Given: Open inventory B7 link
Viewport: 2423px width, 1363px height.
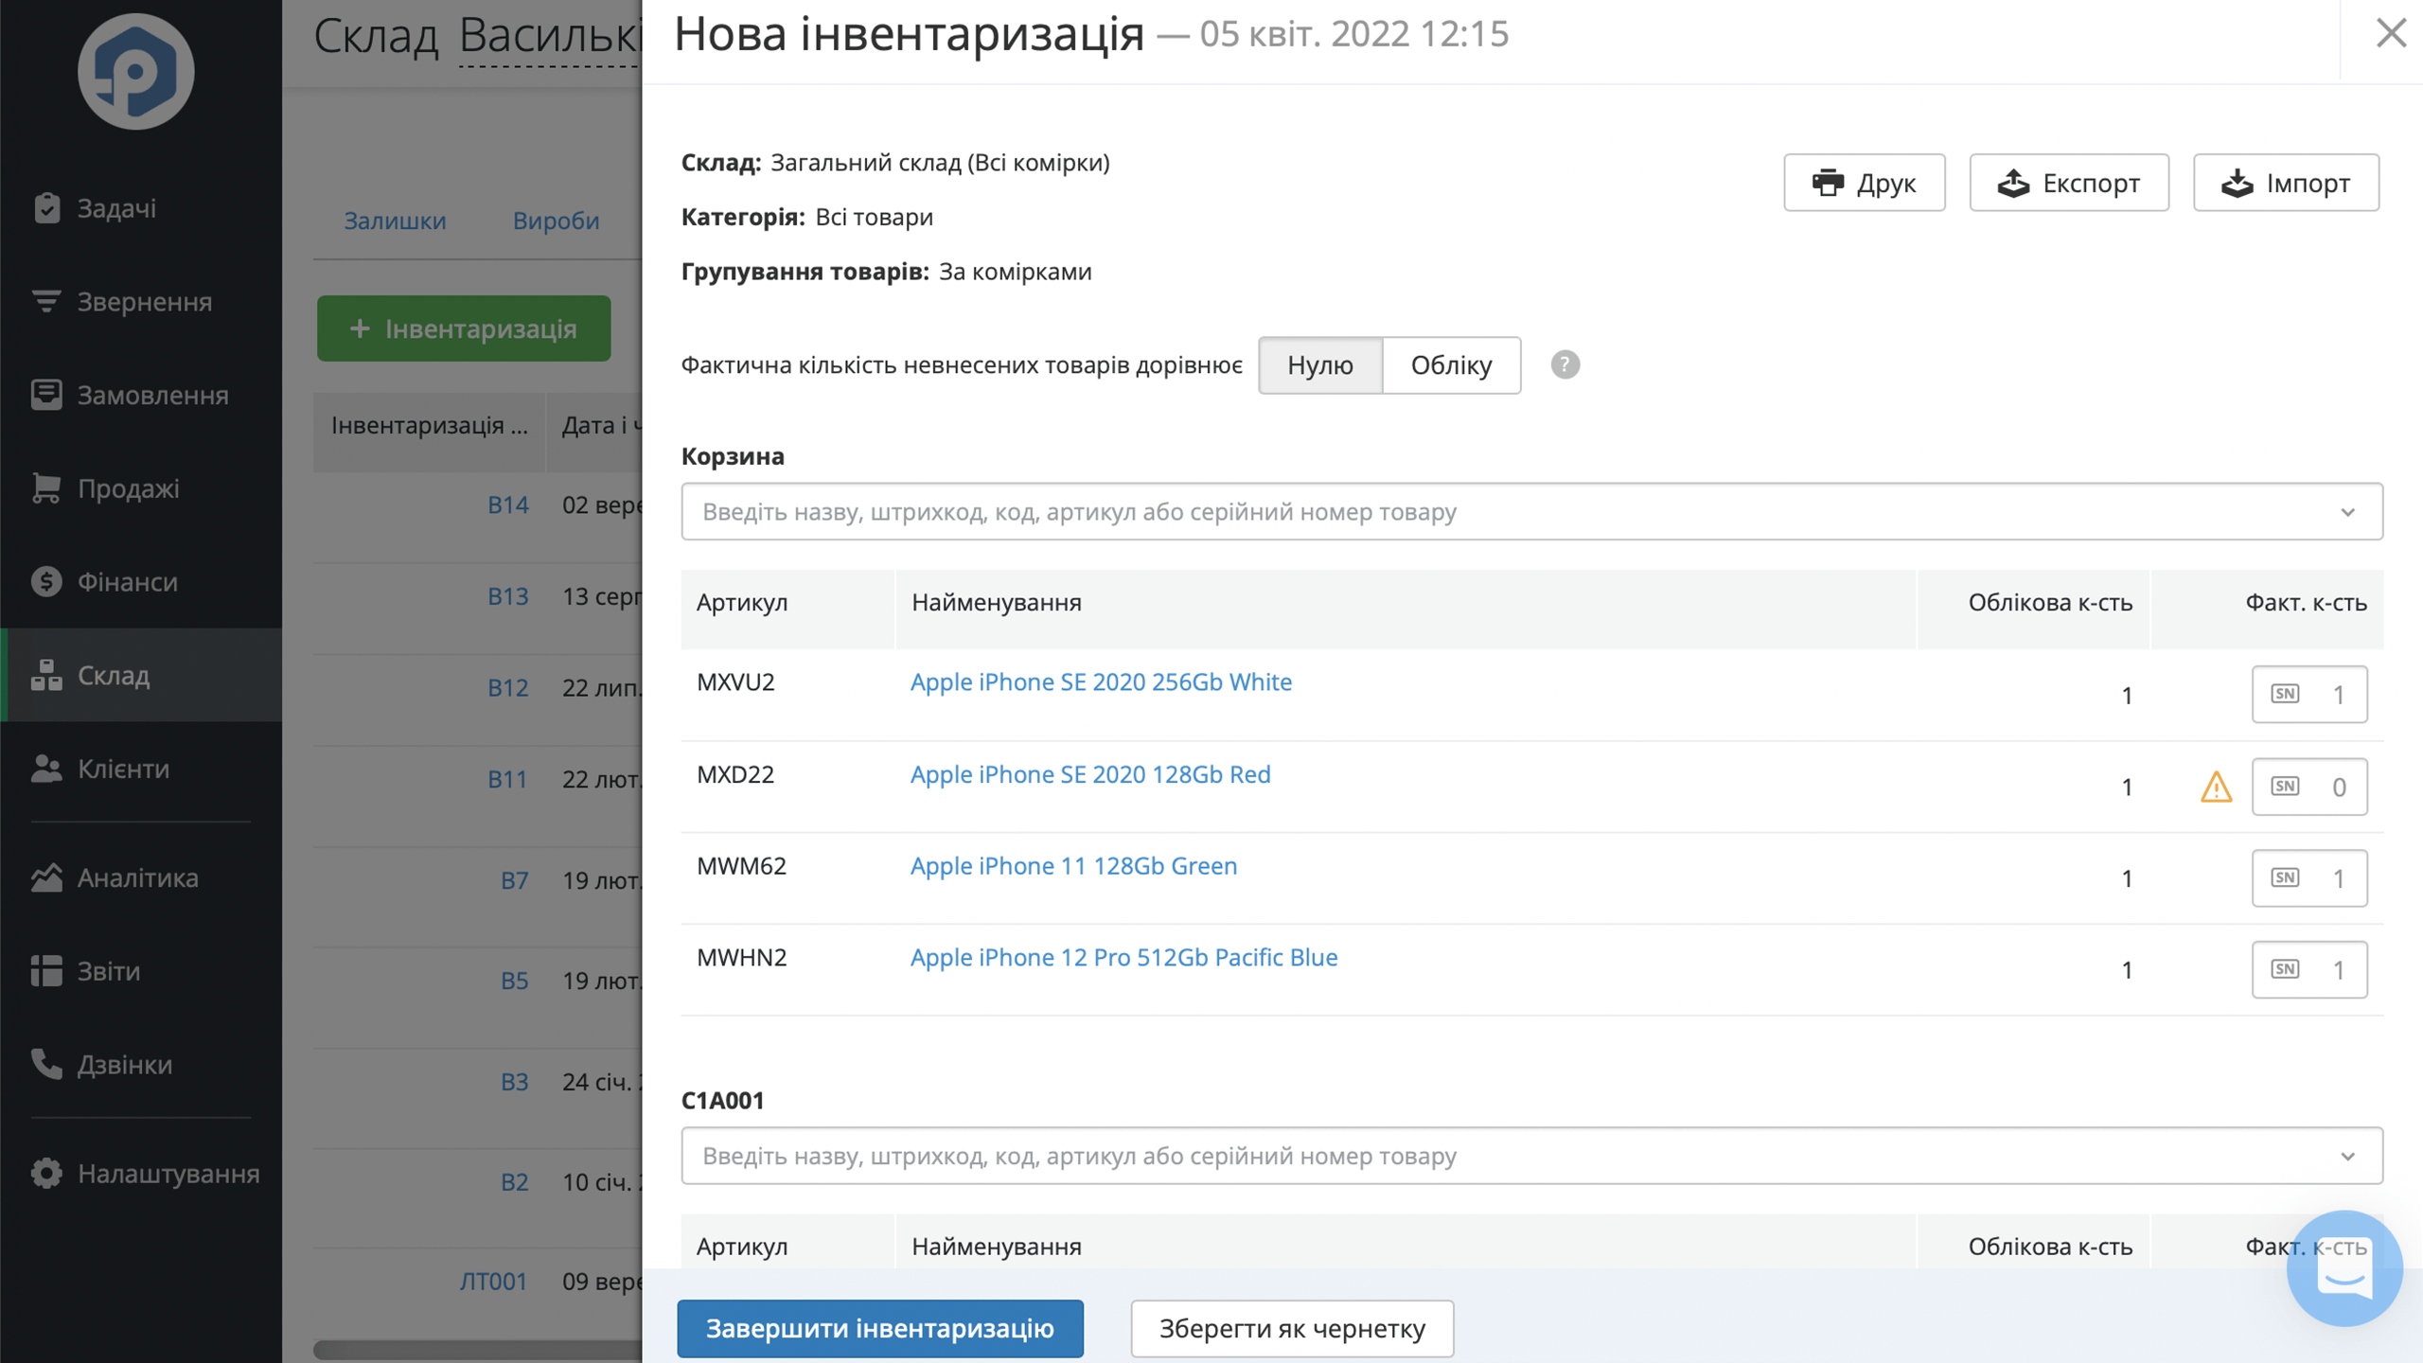Looking at the screenshot, I should click(x=514, y=880).
